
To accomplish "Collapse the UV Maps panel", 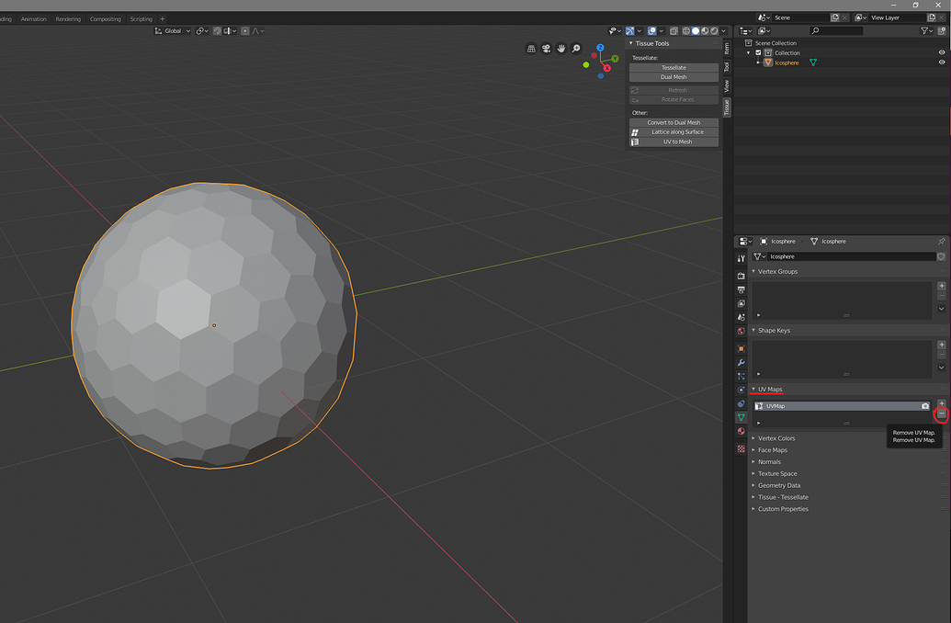I will coord(753,390).
